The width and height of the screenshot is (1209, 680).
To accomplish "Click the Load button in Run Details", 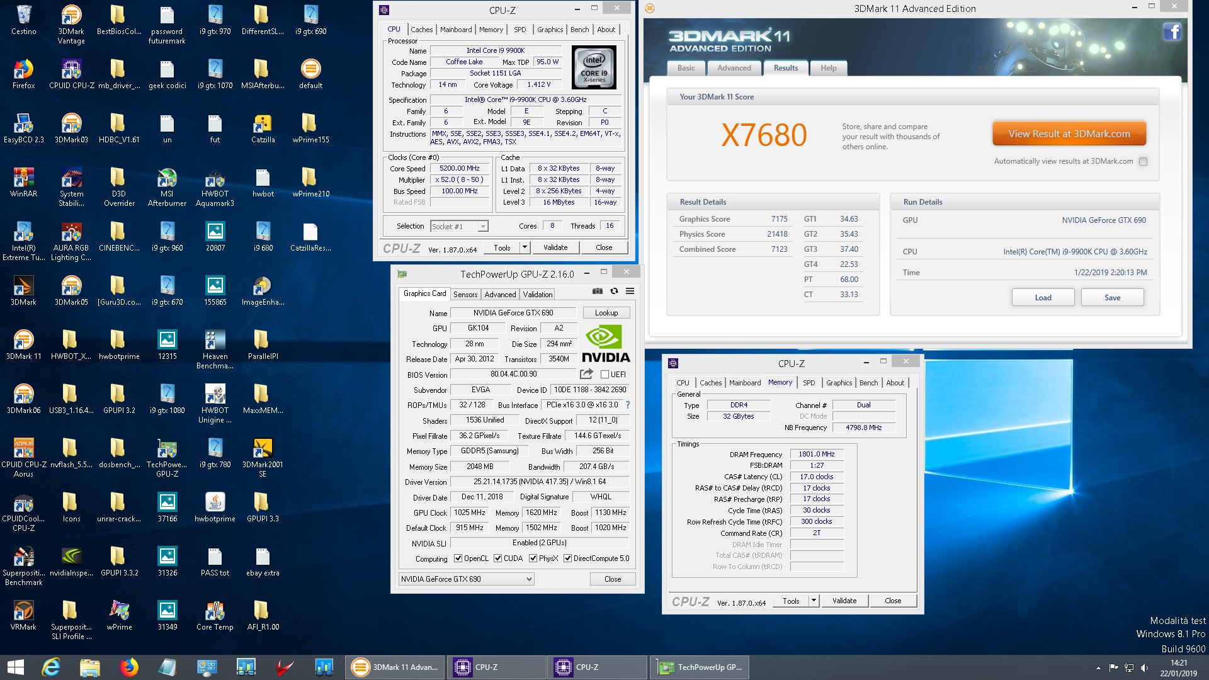I will [1043, 298].
